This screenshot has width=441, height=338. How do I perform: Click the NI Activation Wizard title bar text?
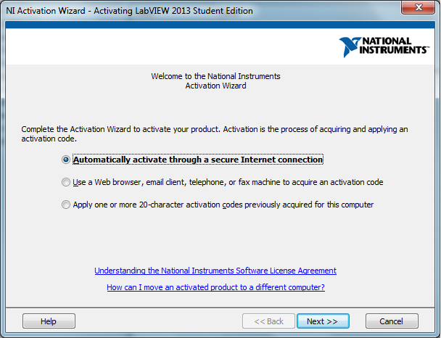pyautogui.click(x=129, y=11)
